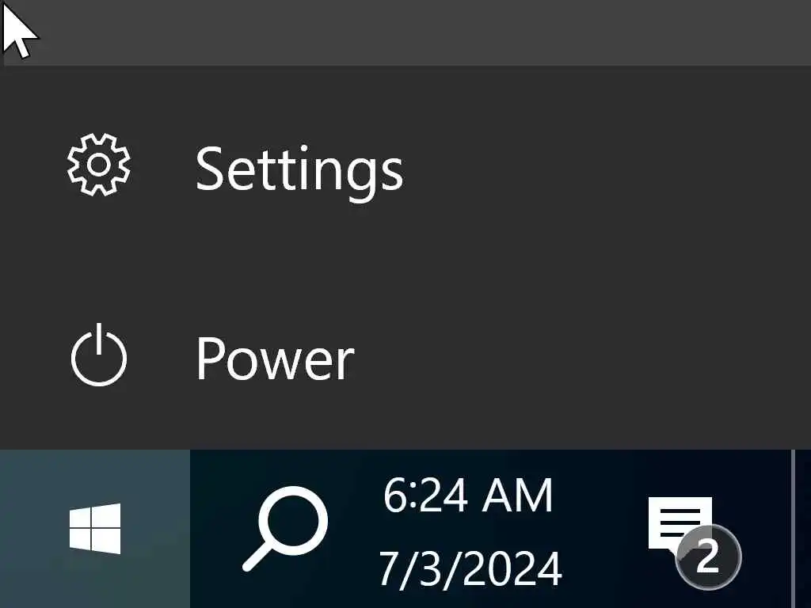This screenshot has height=608, width=811.
Task: Click the 7/3/2024 date display
Action: coord(470,568)
